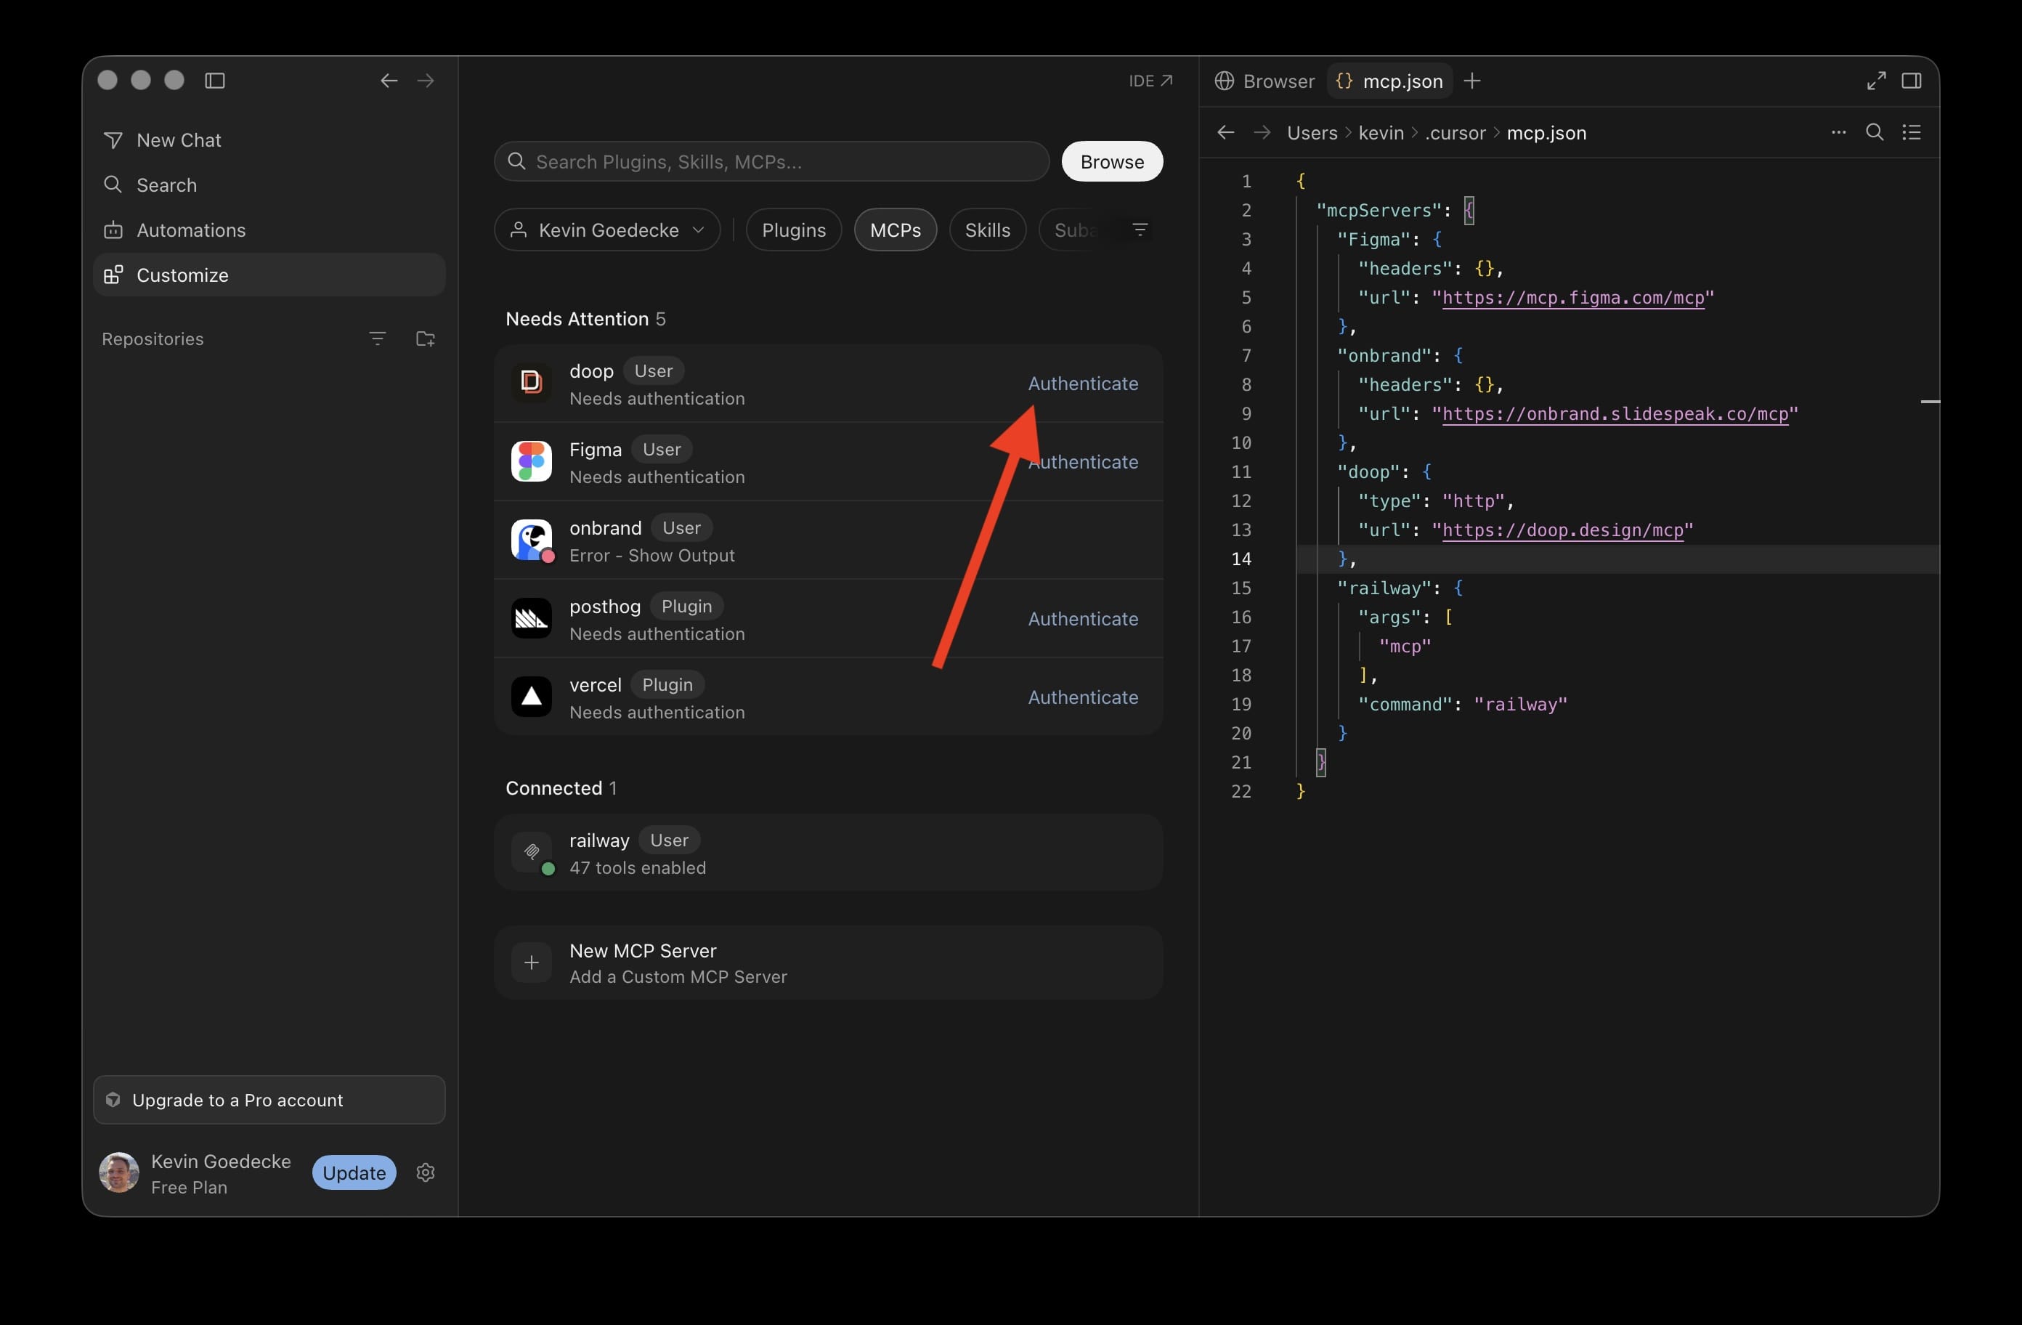
Task: Open the filter options icon beside tabs
Action: click(x=1140, y=230)
